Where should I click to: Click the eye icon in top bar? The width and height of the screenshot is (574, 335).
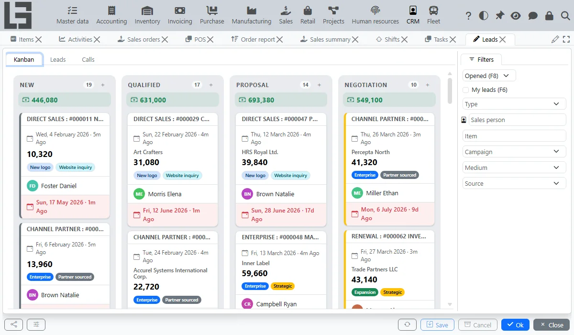515,16
